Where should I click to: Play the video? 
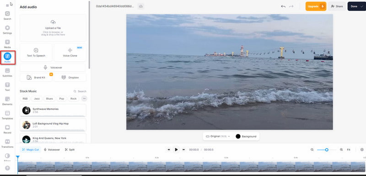(x=176, y=150)
